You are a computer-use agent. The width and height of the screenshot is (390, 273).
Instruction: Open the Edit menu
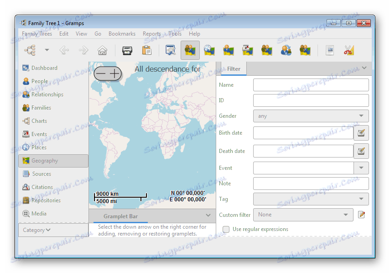click(x=64, y=34)
